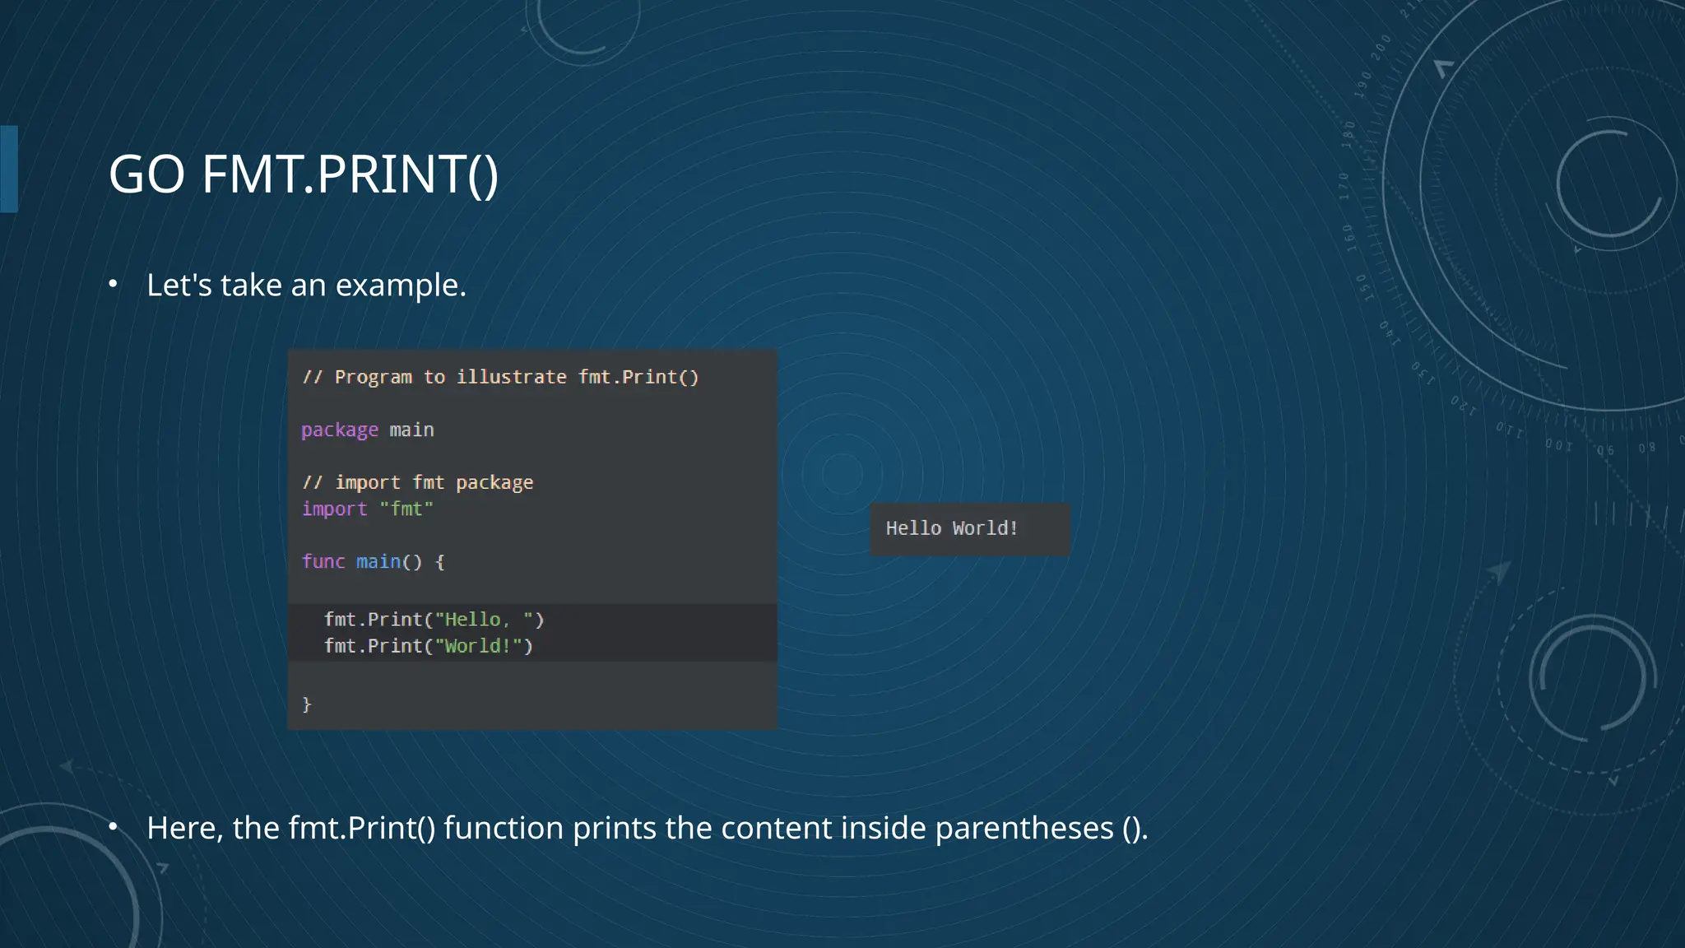
Task: Click the comment "// import fmt package"
Action: point(417,482)
